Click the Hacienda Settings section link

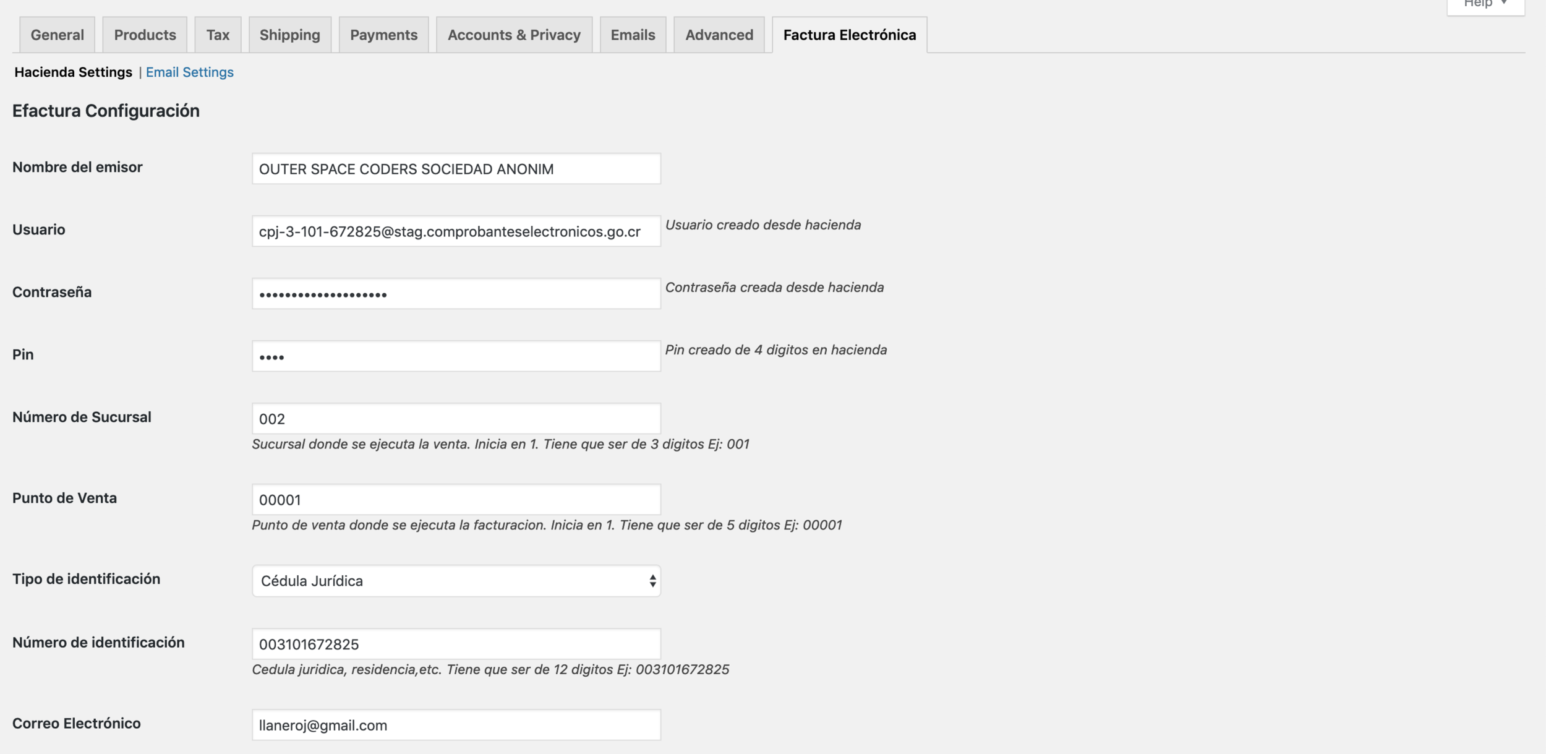pyautogui.click(x=73, y=72)
